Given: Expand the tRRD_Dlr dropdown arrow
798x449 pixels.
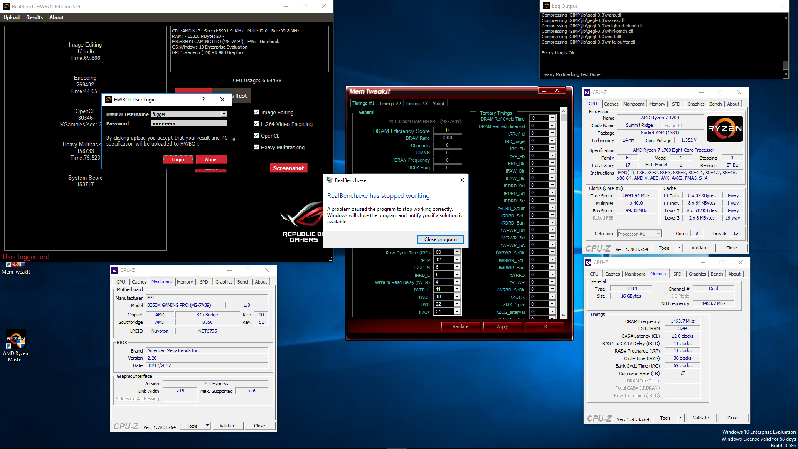Looking at the screenshot, I should (552, 163).
